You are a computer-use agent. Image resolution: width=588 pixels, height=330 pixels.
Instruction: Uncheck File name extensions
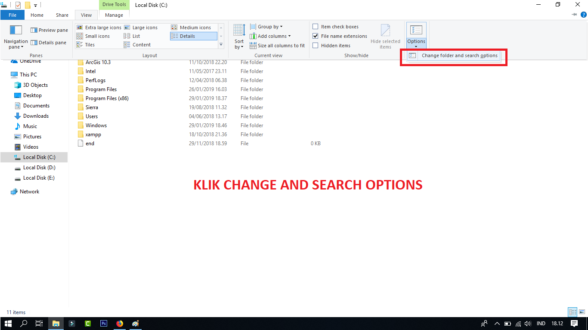coord(315,36)
